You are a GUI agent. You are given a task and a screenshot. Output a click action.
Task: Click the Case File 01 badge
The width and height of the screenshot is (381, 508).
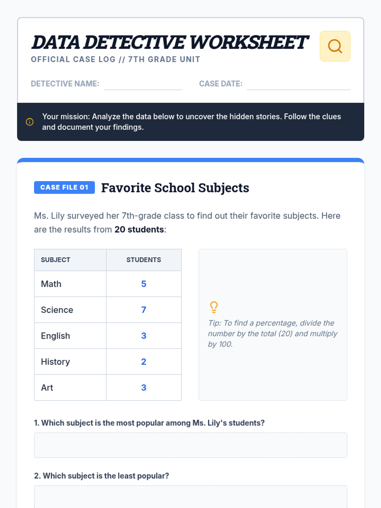(64, 188)
